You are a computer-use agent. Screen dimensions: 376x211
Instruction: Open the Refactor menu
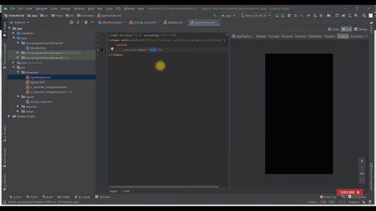[79, 8]
